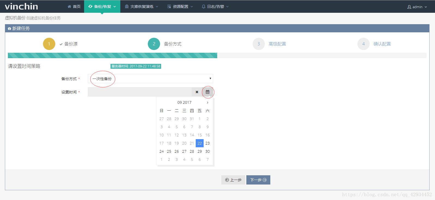Click step 2 backup mode circle

(154, 44)
